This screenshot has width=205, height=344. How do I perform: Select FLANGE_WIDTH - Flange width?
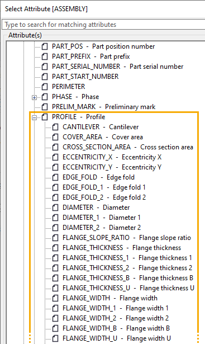110,298
